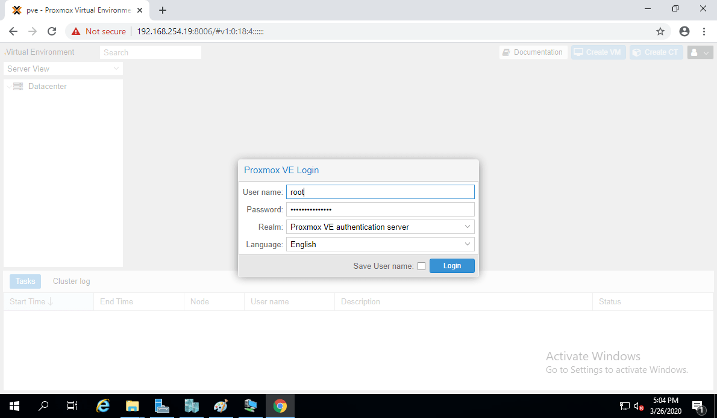Screen dimensions: 717x418
Task: Bookmark this page with the star icon
Action: (x=660, y=31)
